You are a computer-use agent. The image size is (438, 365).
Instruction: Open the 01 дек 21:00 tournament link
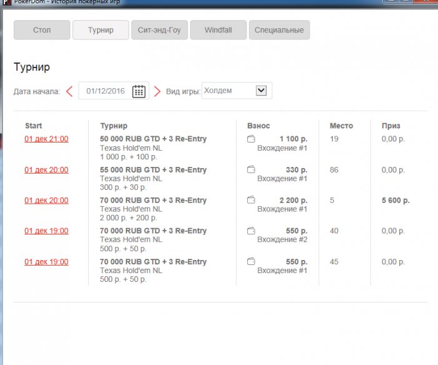coord(46,139)
